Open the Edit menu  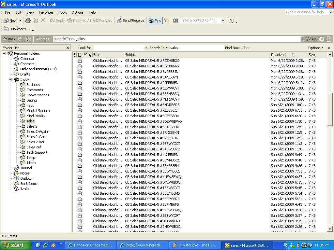click(x=18, y=12)
